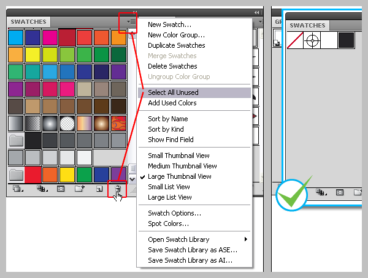Switch to Small List View
This screenshot has width=368, height=278.
pyautogui.click(x=169, y=187)
